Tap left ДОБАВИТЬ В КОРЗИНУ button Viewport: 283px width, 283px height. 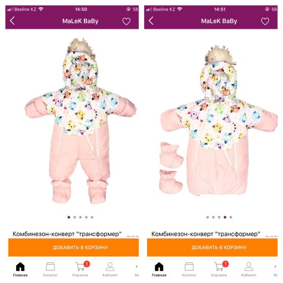click(73, 247)
